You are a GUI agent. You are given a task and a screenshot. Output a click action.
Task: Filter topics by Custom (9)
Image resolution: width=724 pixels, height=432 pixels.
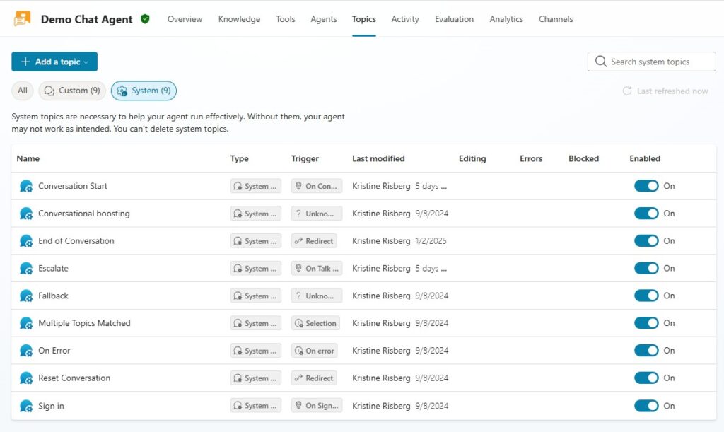point(72,91)
